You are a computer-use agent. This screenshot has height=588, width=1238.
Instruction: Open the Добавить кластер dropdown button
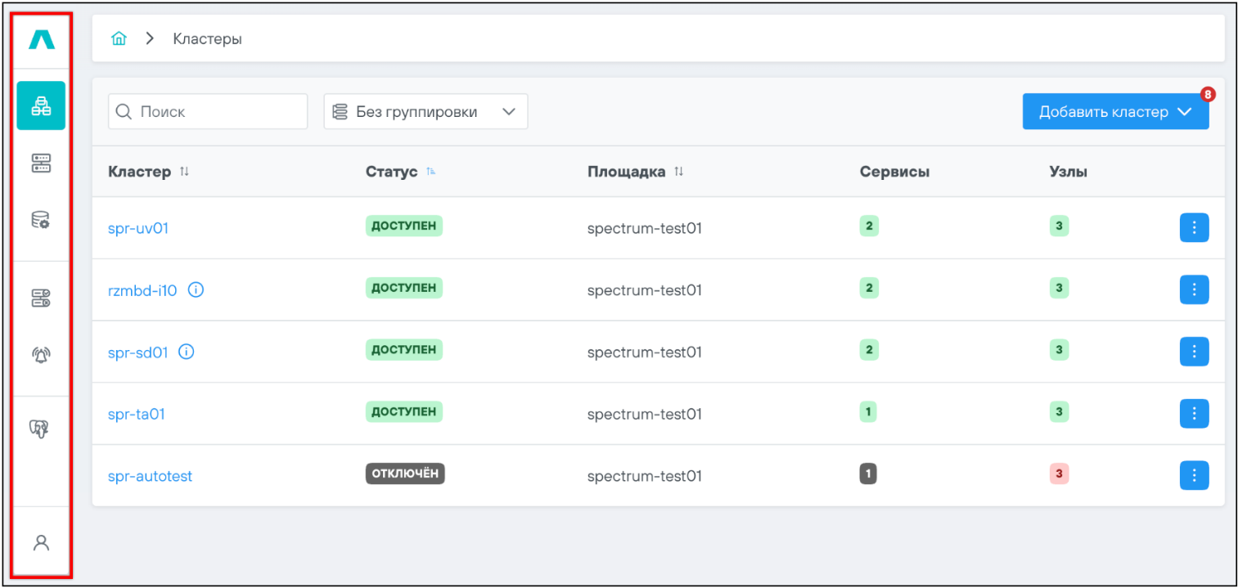coord(1115,112)
